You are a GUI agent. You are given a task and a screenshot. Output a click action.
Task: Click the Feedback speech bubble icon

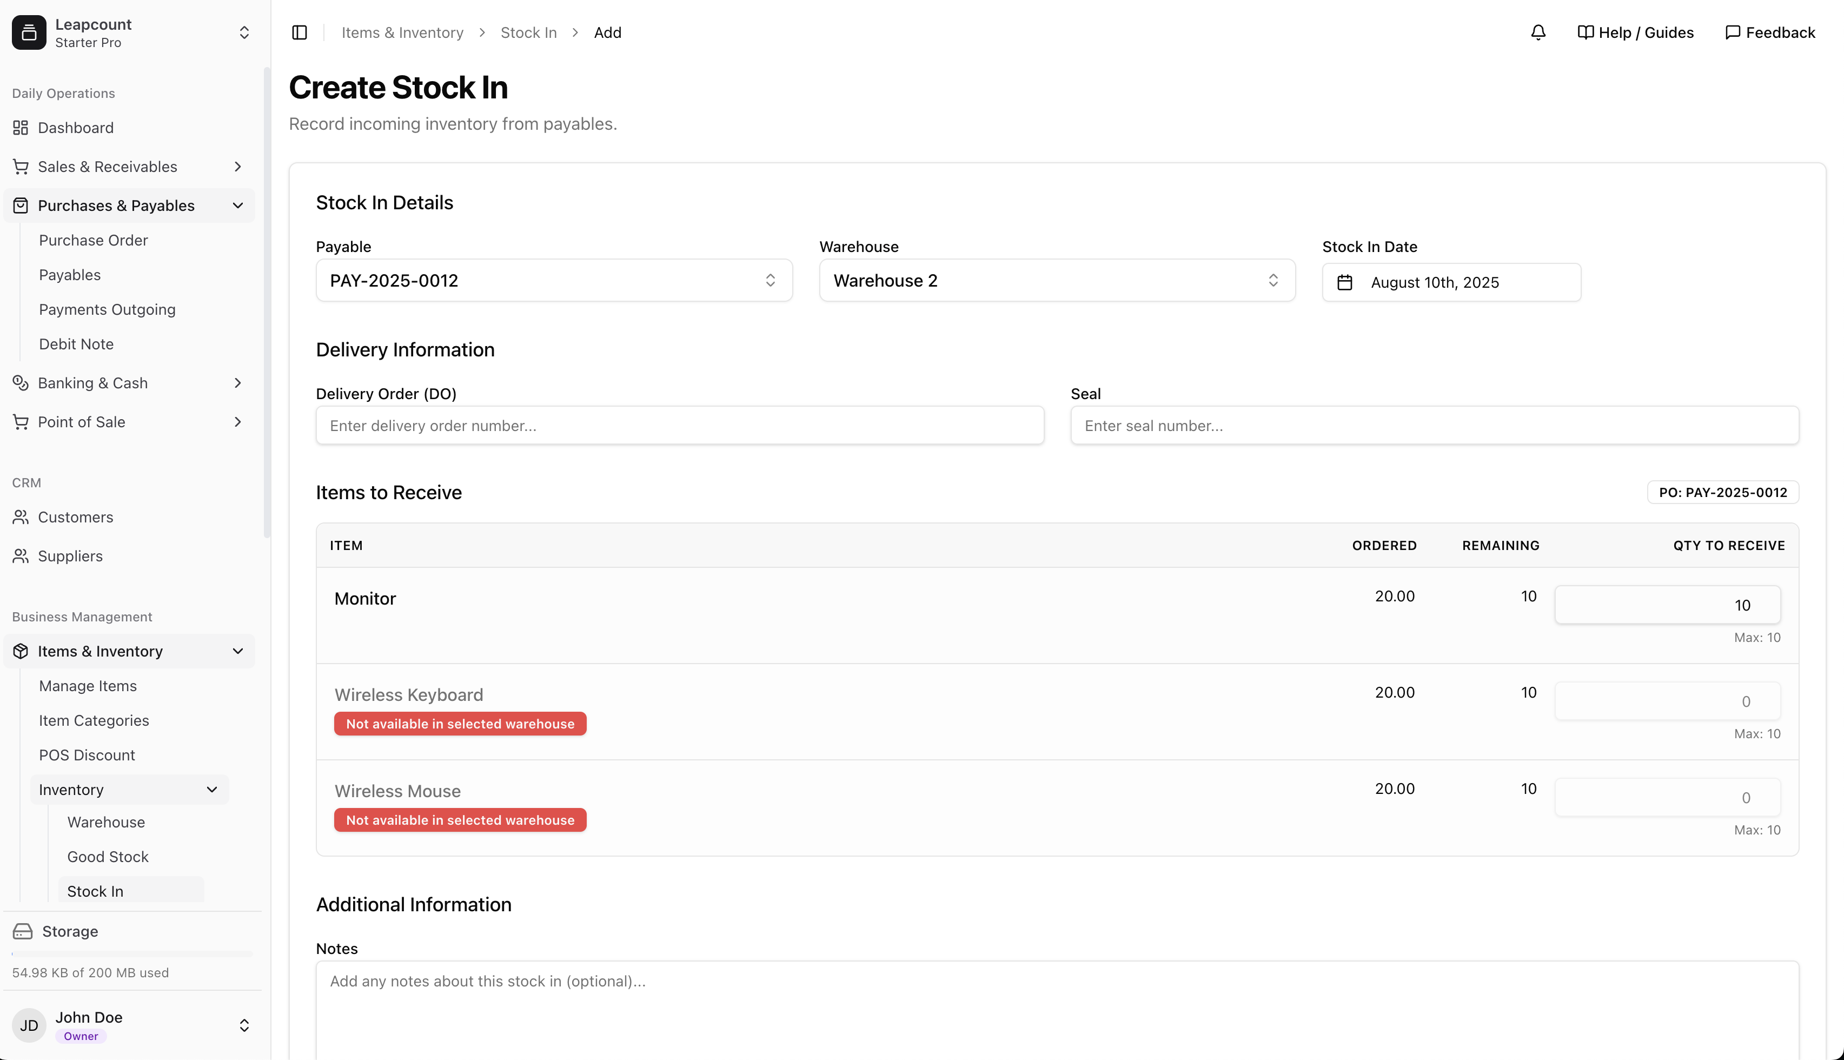coord(1733,33)
